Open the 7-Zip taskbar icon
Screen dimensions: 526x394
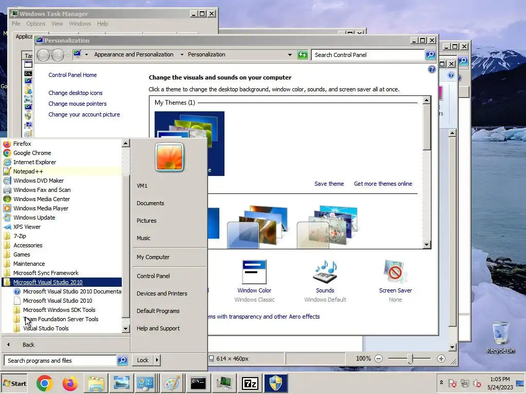pos(250,383)
